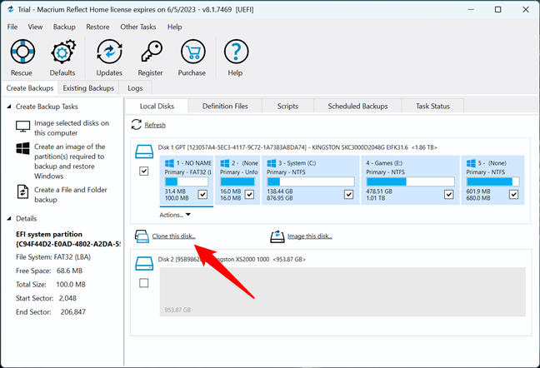Click the Windows logo on partition 2
The height and width of the screenshot is (368, 540).
click(225, 163)
